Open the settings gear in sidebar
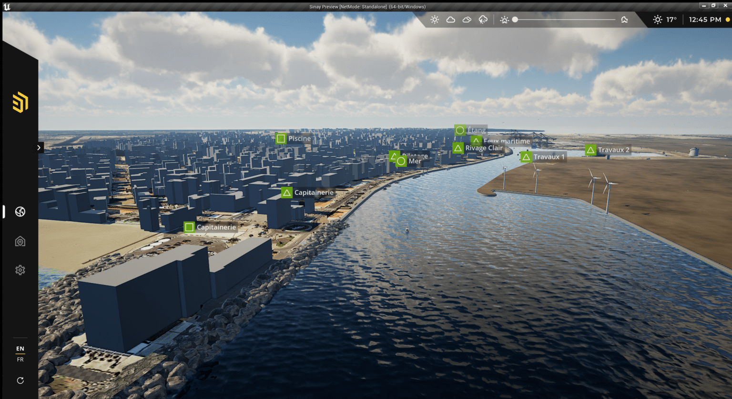The height and width of the screenshot is (399, 732). [20, 270]
